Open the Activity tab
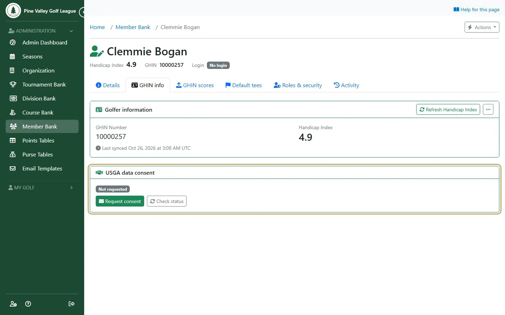This screenshot has width=505, height=315. [346, 85]
